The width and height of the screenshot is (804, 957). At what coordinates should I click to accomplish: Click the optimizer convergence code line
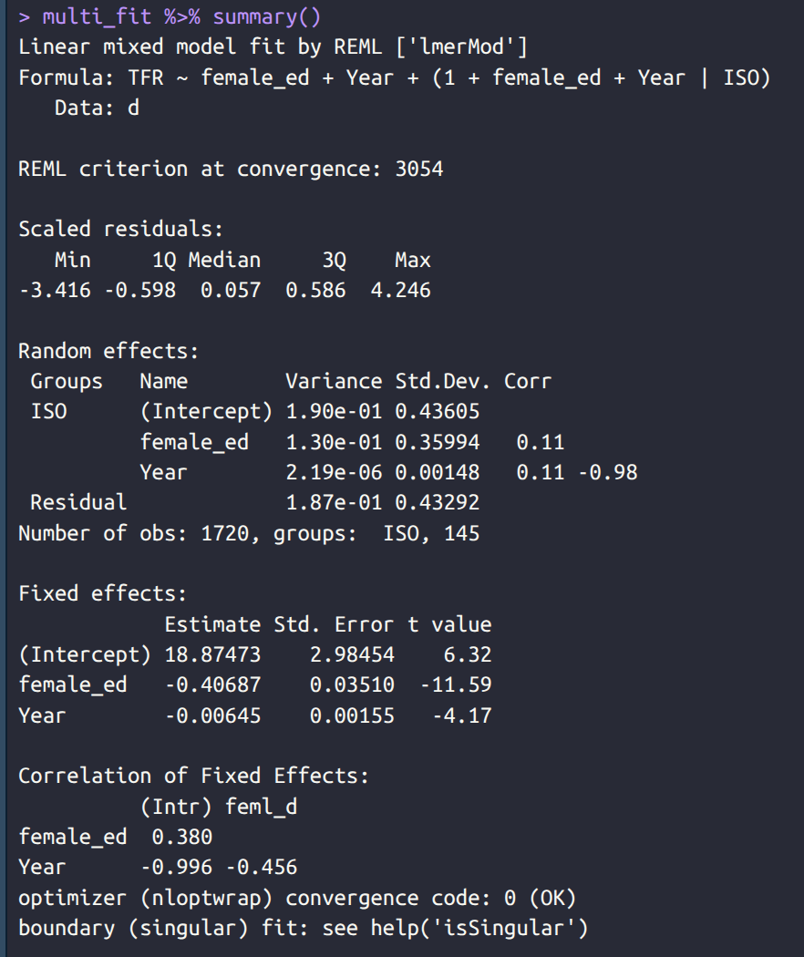click(297, 898)
